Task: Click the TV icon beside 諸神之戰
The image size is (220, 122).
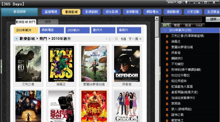Action: (167, 115)
